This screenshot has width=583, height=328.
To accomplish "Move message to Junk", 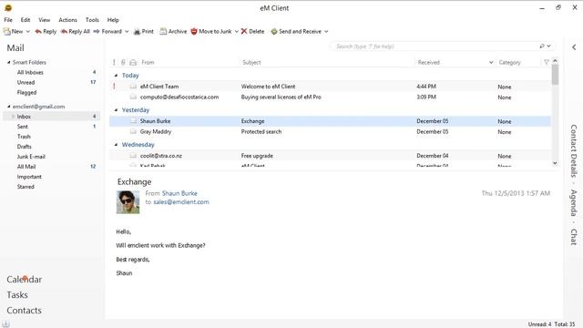I will tap(211, 32).
